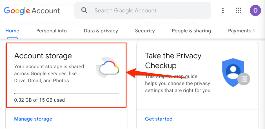Click the Manage storage link
Screen dimensions: 265x129
pos(33,119)
